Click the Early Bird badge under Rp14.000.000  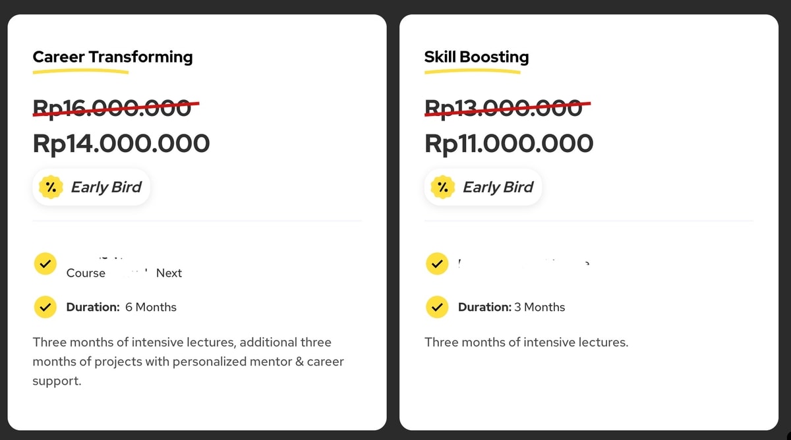(92, 188)
